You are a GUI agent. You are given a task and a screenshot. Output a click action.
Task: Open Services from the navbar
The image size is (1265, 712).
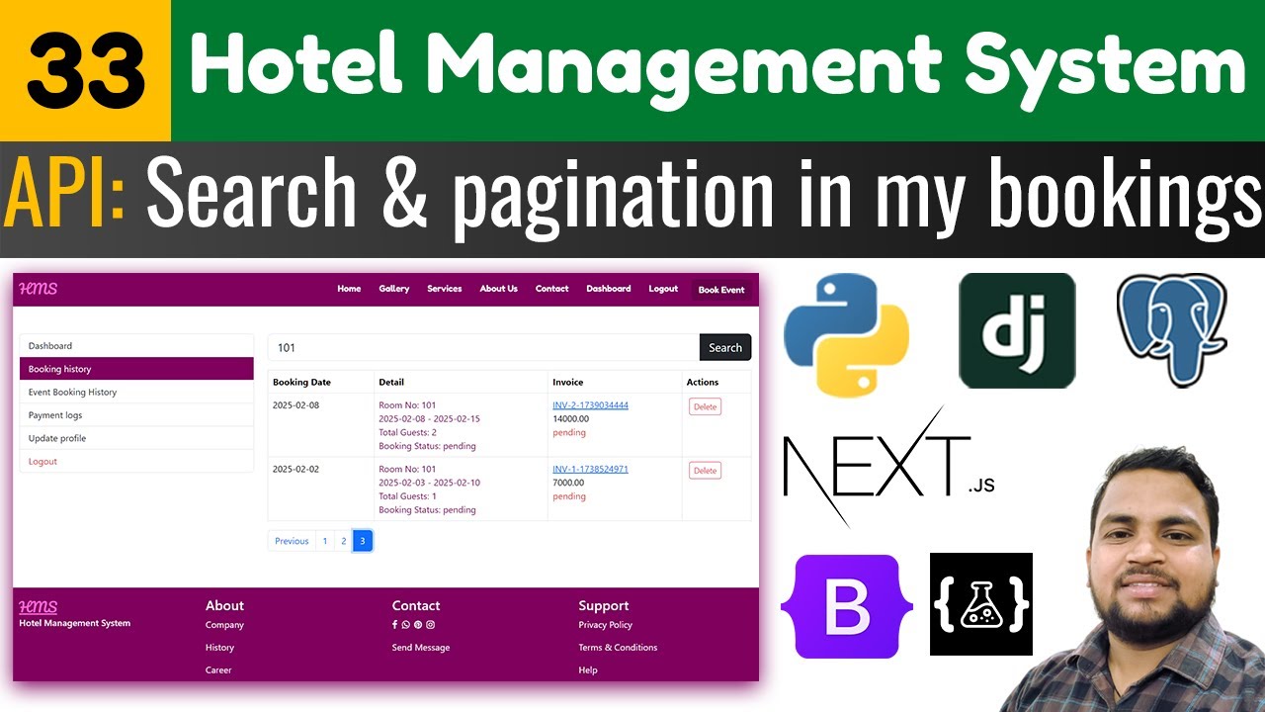tap(445, 289)
